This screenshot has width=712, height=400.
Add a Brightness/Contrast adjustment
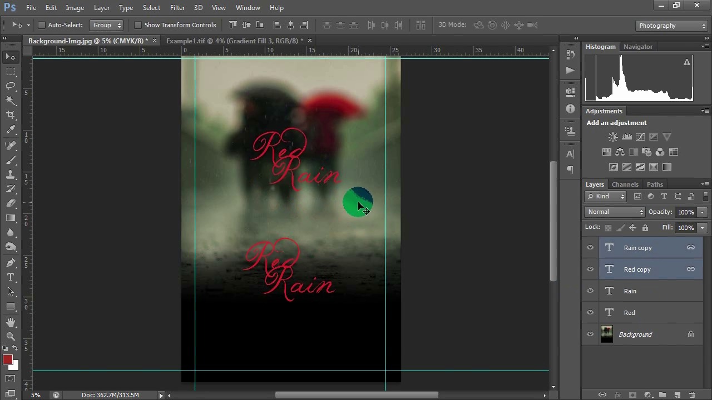pos(613,137)
